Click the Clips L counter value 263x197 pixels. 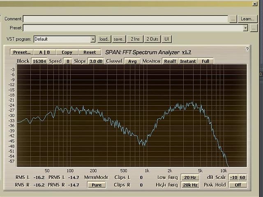point(141,177)
